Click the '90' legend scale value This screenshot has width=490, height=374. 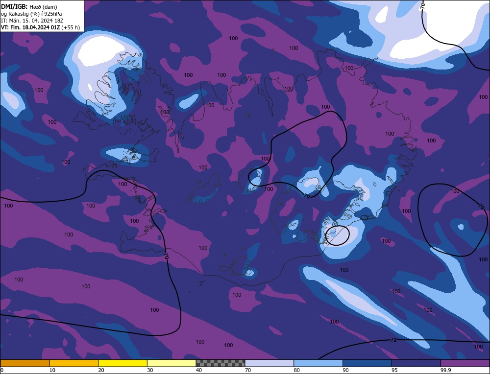click(x=345, y=370)
